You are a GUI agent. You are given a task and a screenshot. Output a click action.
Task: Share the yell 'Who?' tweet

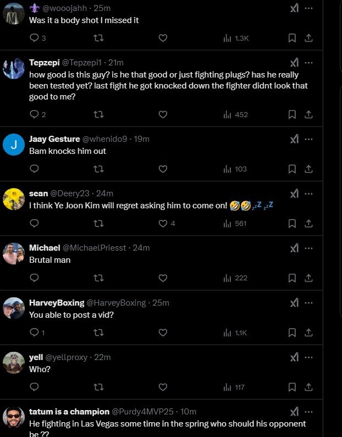click(x=308, y=387)
